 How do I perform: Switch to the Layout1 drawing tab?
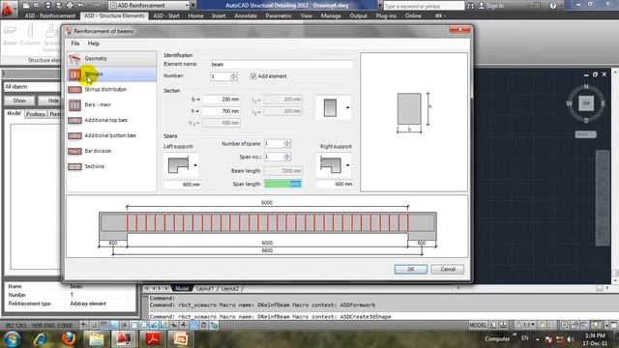205,289
